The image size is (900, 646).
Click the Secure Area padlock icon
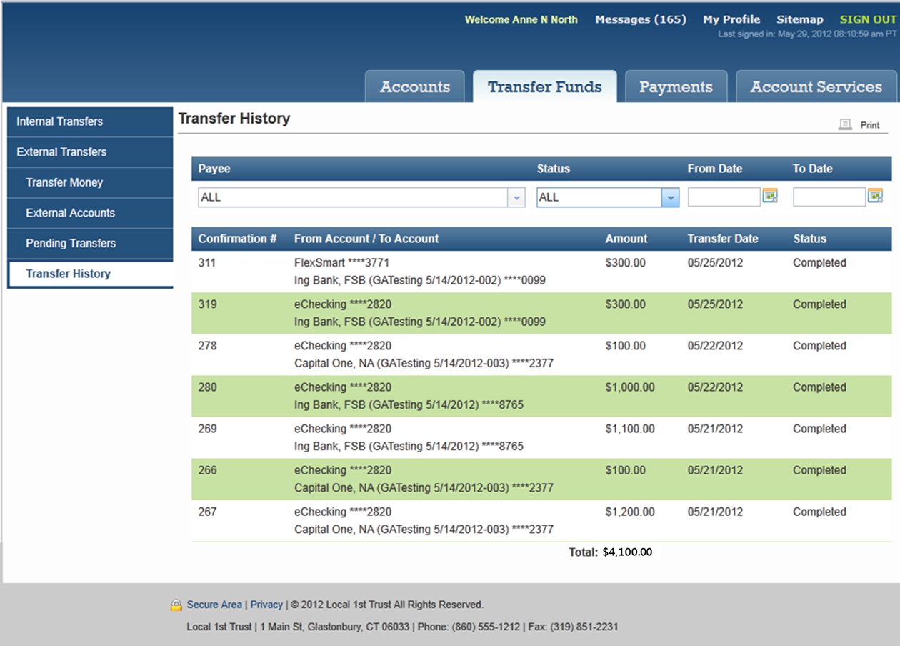176,605
